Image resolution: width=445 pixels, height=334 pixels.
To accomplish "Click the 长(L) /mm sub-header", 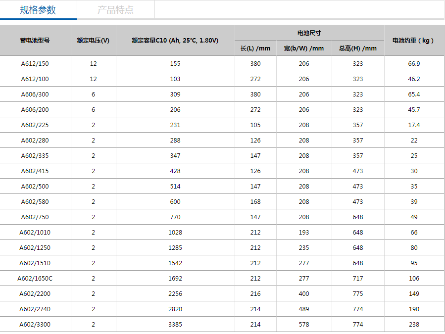I will click(255, 48).
